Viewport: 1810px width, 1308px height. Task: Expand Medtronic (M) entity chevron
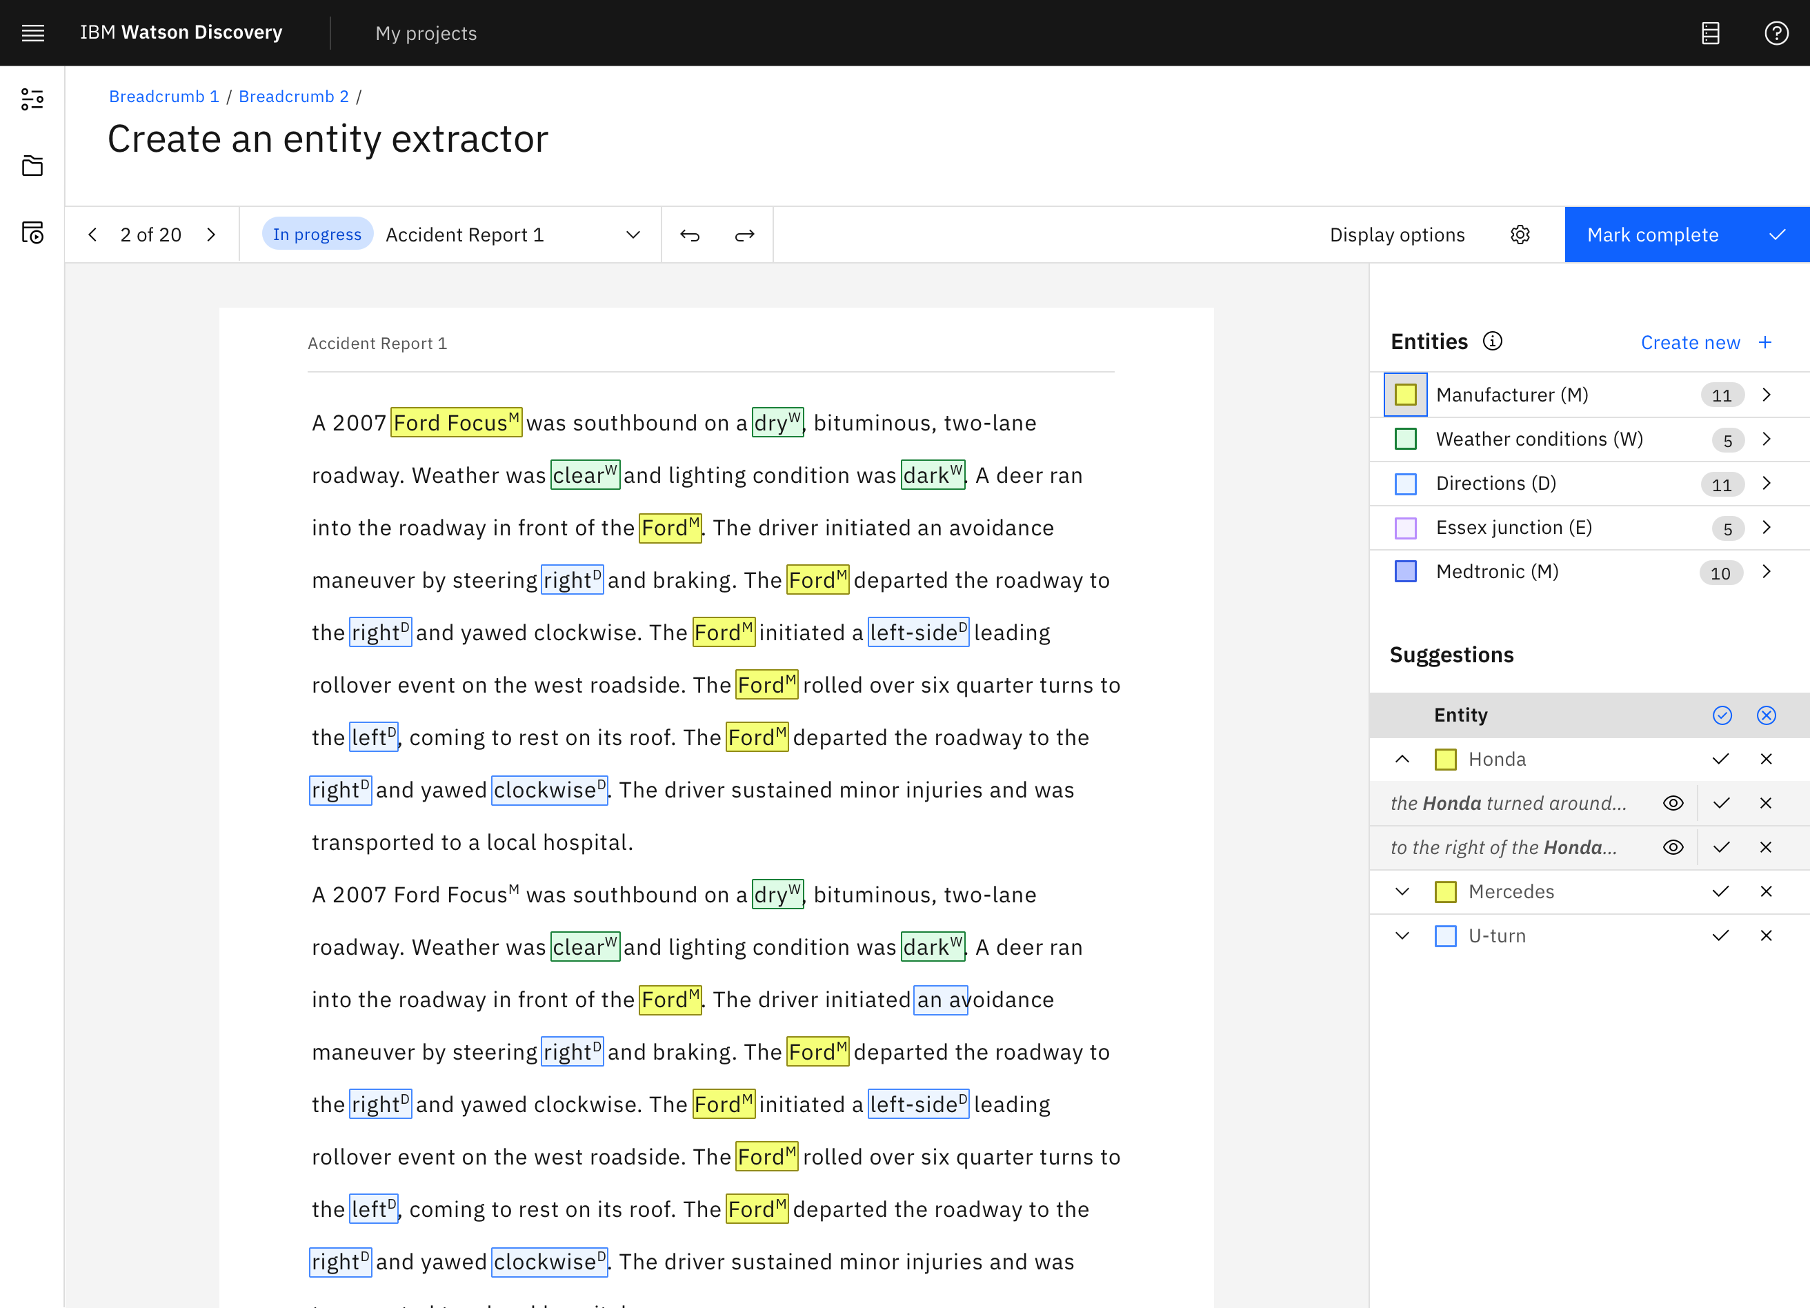(x=1766, y=571)
